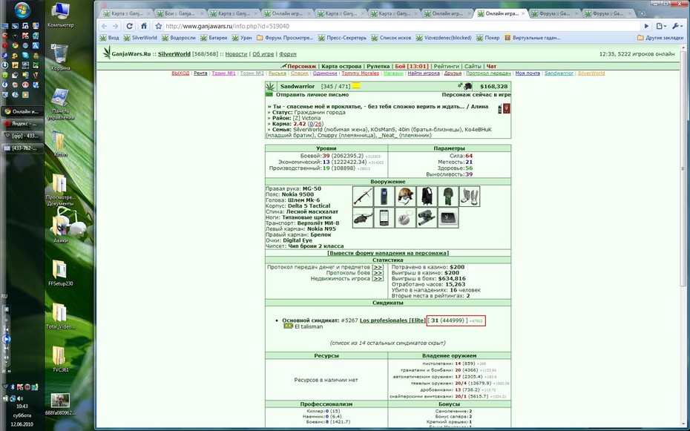Click the Nokia 9500 belt item icon

[x=384, y=196]
